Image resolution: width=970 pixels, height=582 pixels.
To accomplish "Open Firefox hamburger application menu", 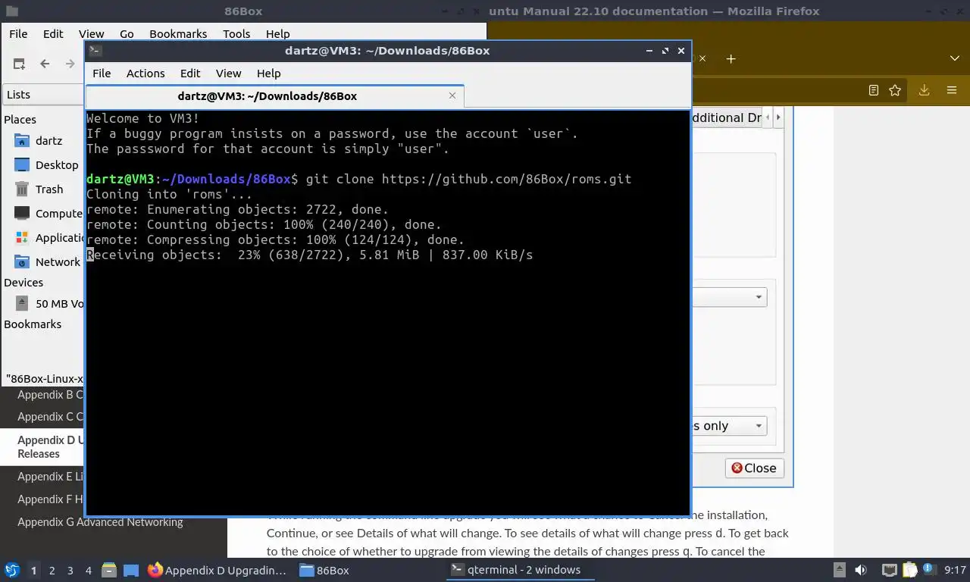I will [952, 90].
